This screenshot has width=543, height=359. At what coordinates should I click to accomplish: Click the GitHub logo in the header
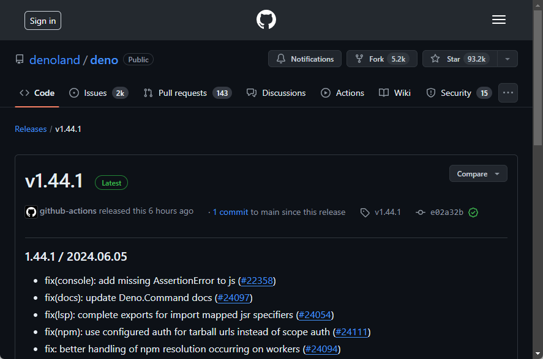[x=266, y=19]
